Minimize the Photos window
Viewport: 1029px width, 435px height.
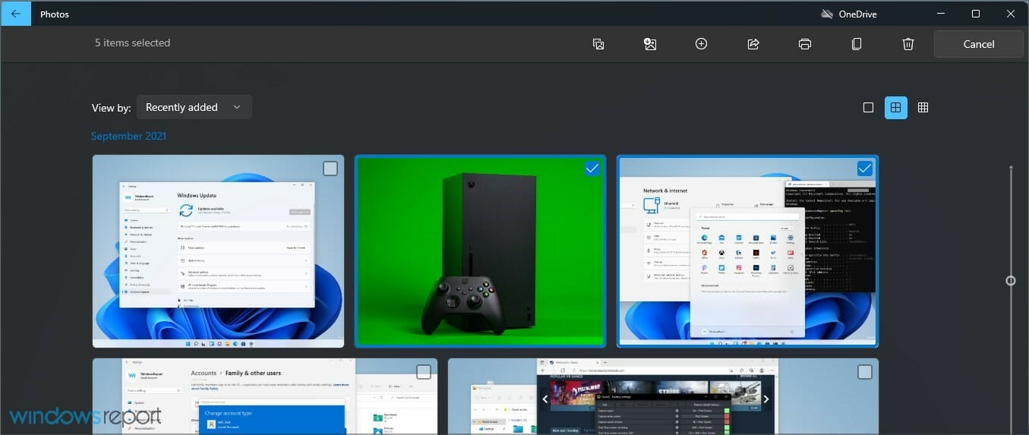(942, 14)
